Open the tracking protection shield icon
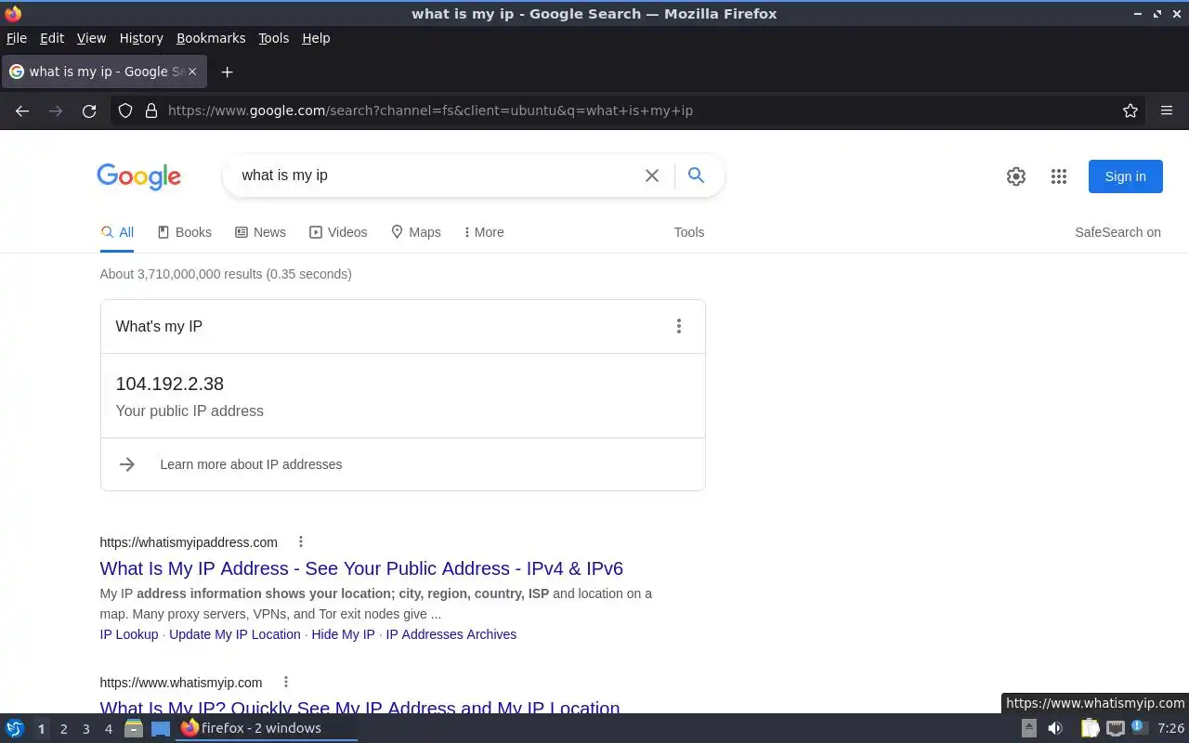The height and width of the screenshot is (743, 1189). point(125,111)
